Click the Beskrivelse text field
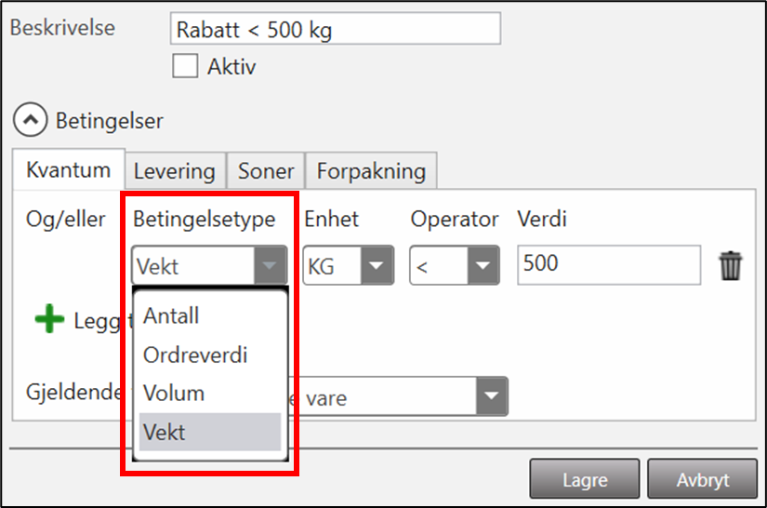The height and width of the screenshot is (508, 767). (336, 30)
